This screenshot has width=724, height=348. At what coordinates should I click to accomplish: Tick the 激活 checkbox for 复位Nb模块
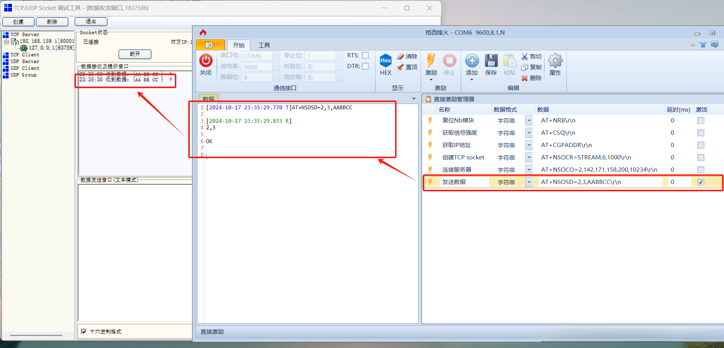pyautogui.click(x=701, y=120)
